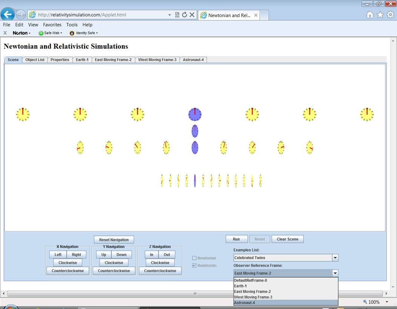This screenshot has height=309, width=397.
Task: Open the browser Home icon
Action: click(370, 15)
